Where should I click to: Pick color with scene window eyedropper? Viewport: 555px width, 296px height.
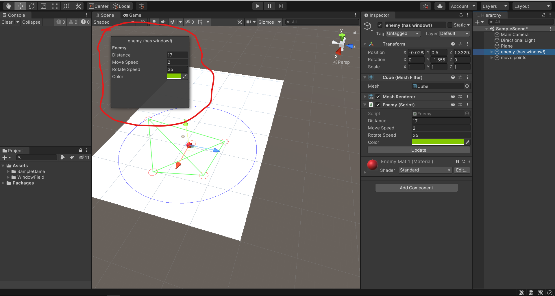(185, 76)
